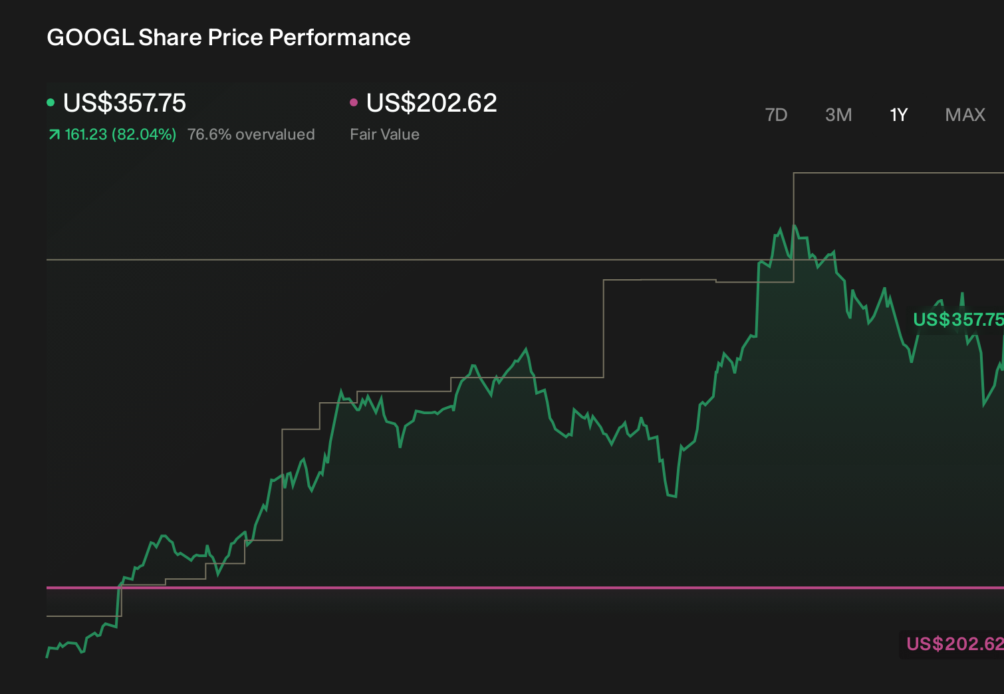Click the US$202.62 fair value heading
The image size is (1004, 694).
pos(432,103)
